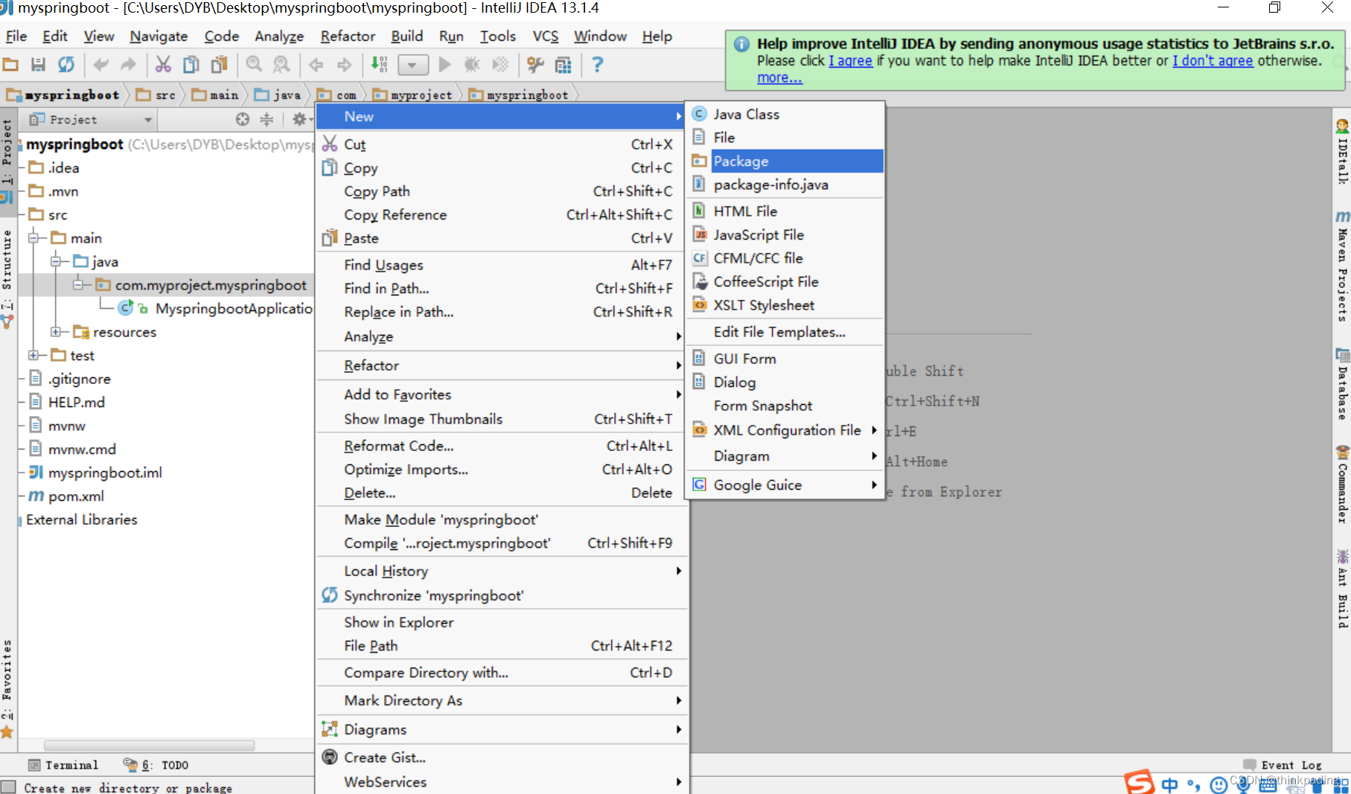Click the 'I don't agree' link

1213,60
